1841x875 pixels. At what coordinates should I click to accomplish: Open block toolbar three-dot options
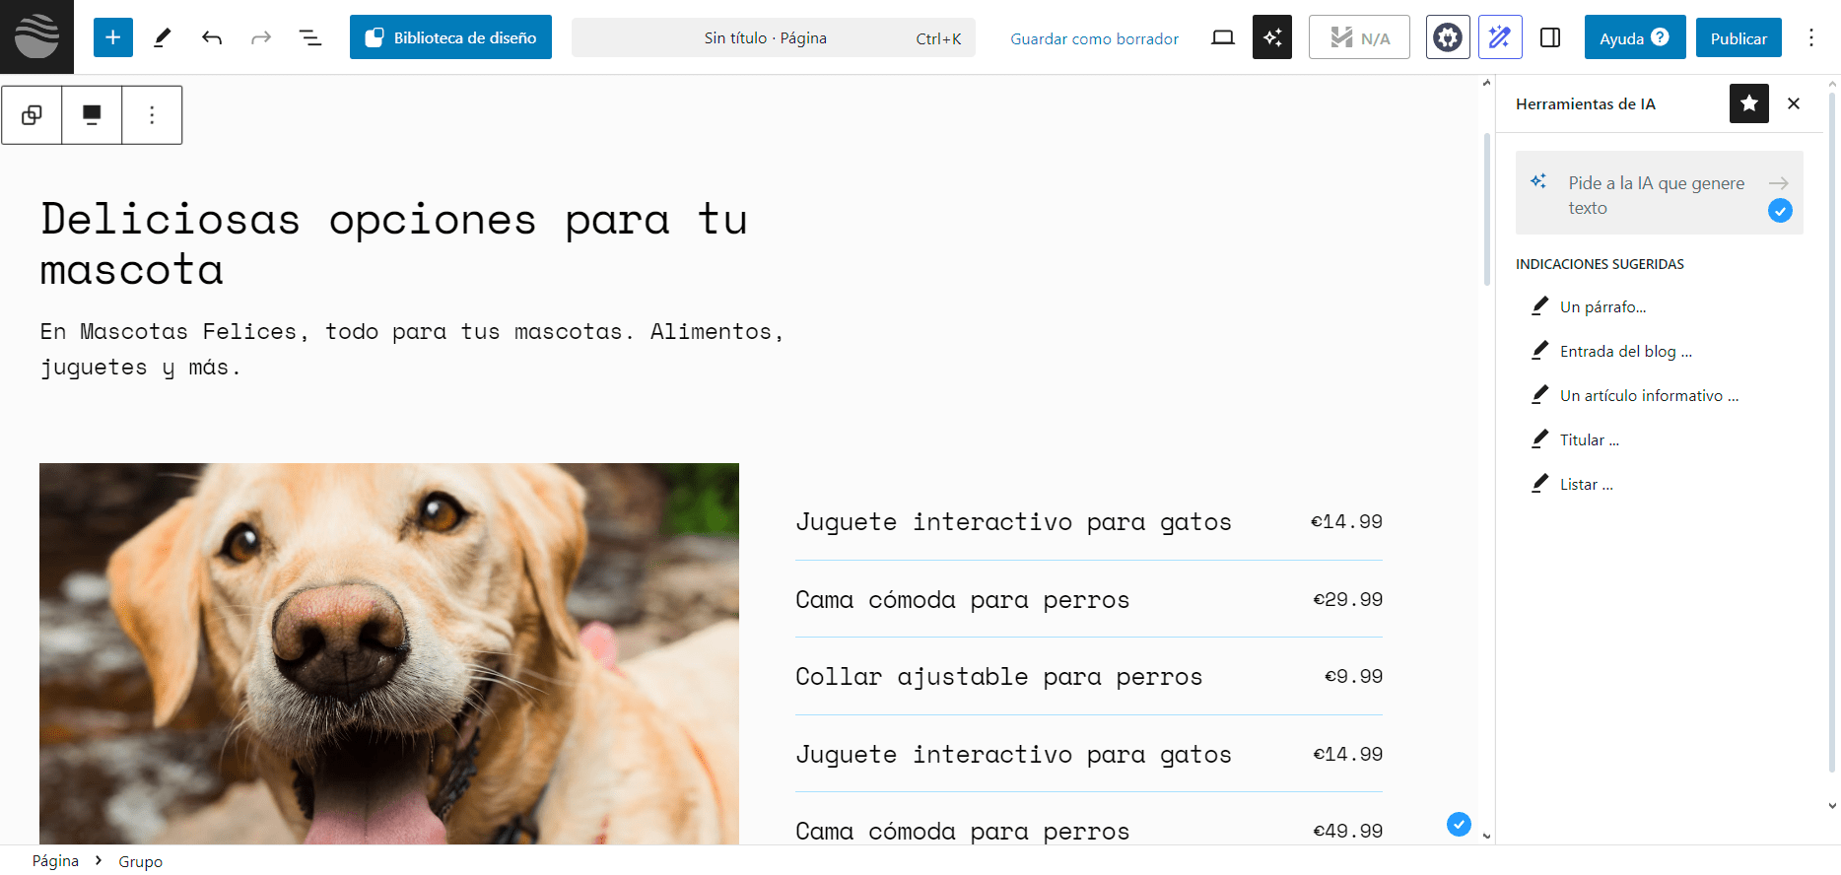point(152,115)
